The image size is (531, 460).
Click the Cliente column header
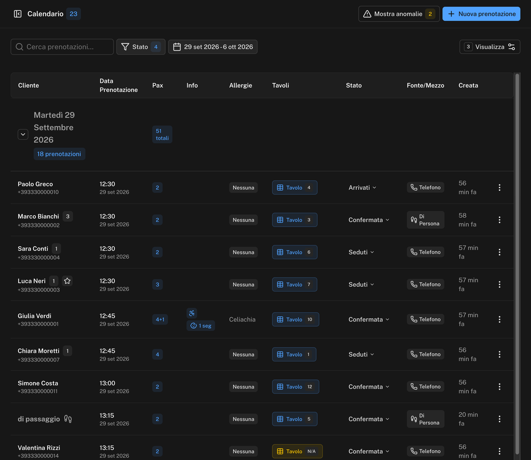point(29,86)
